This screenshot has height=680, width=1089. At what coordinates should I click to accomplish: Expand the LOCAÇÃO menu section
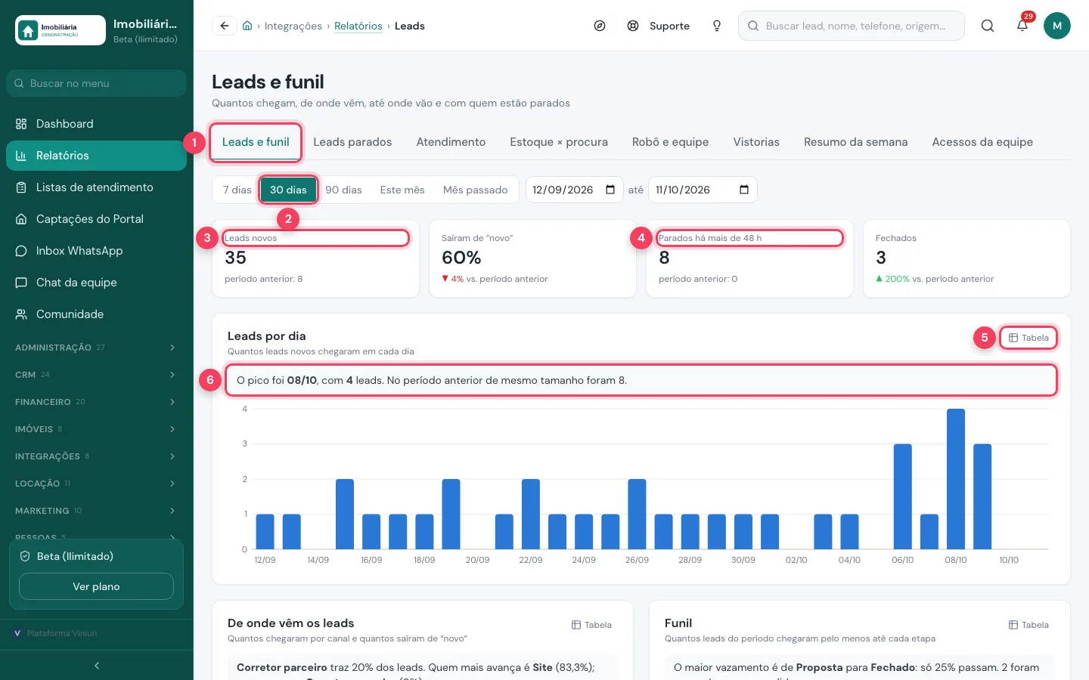96,484
